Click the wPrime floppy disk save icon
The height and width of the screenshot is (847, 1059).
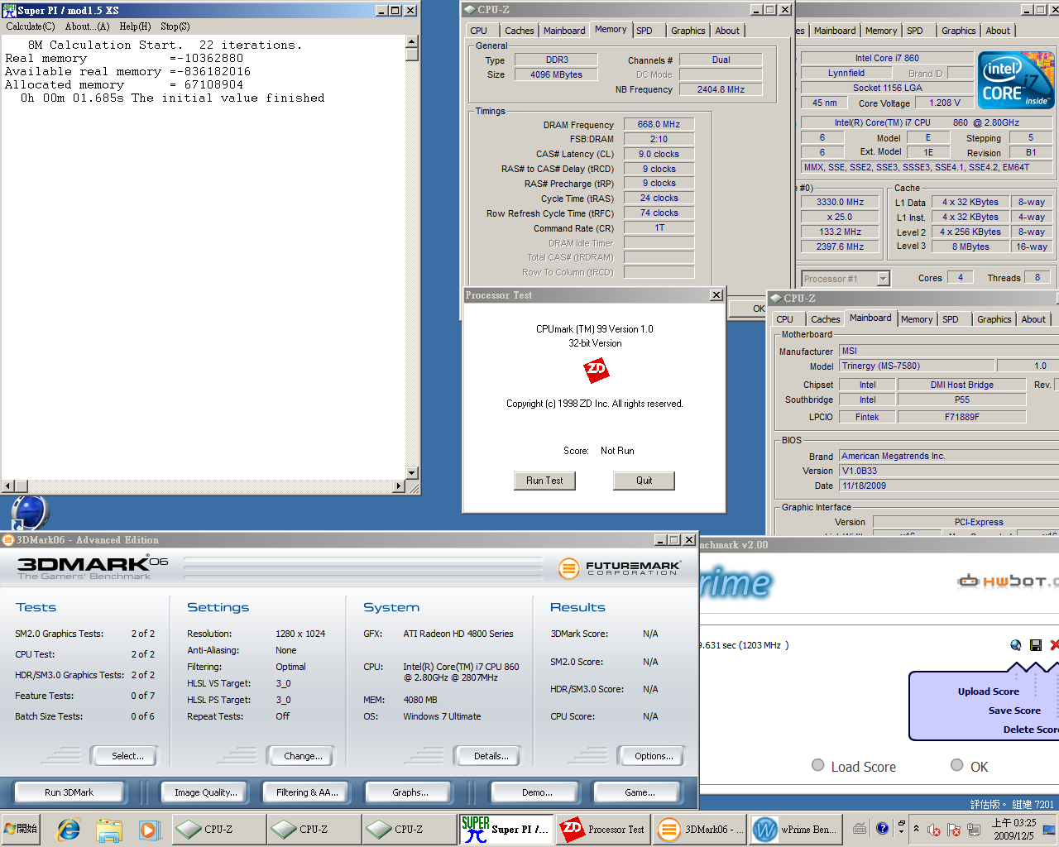tap(1036, 644)
